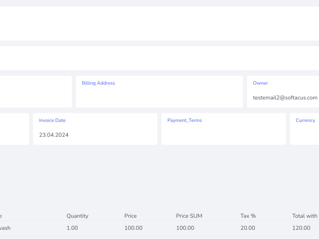The image size is (319, 239).
Task: Select the 20.00 tax cell
Action: click(x=248, y=228)
